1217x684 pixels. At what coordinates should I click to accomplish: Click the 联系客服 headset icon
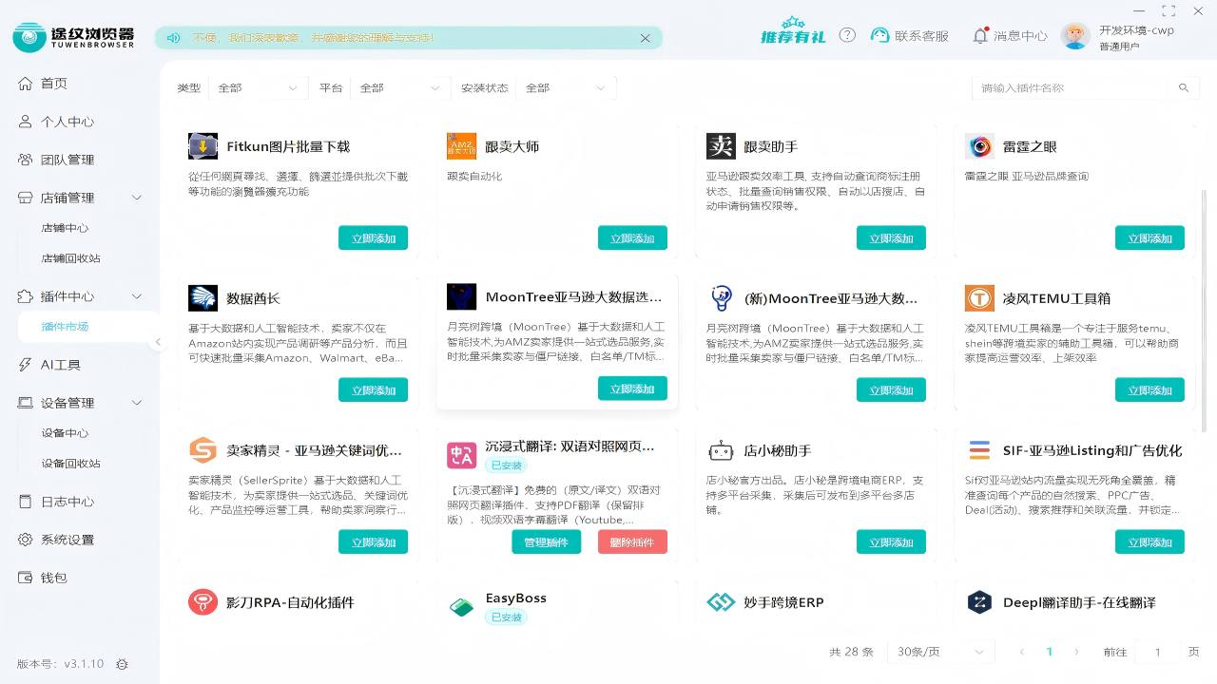point(881,36)
